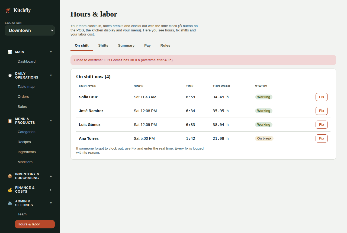Click the Menu & Products clipboard icon

[10, 121]
